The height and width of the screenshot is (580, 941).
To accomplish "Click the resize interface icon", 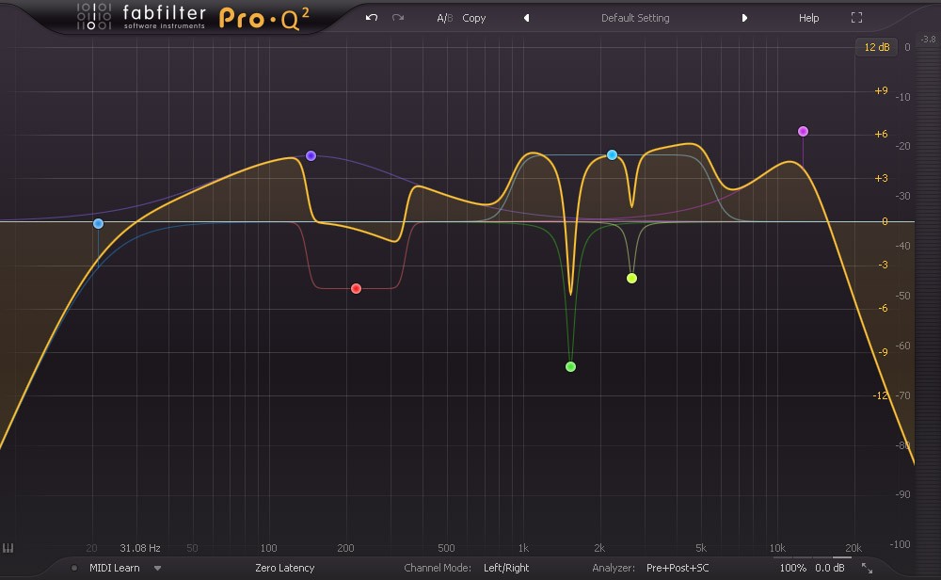I will point(868,568).
